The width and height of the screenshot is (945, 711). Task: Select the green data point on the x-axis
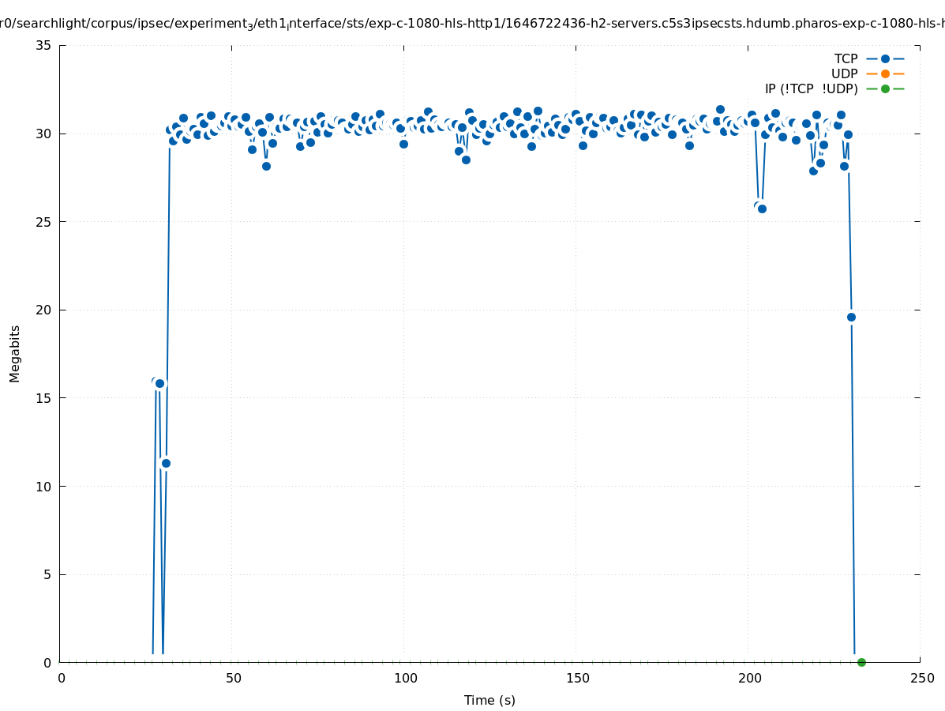pyautogui.click(x=861, y=662)
